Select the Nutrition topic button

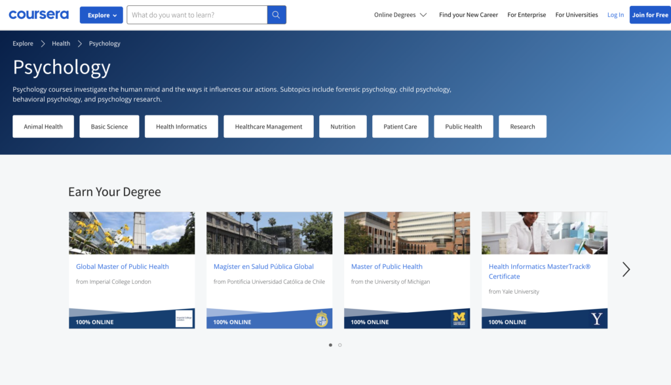tap(343, 127)
